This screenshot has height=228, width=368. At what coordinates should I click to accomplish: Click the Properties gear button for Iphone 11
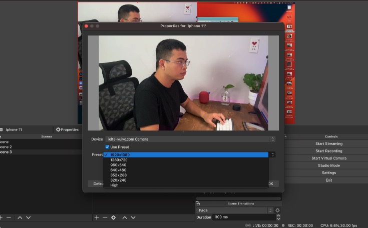tap(67, 129)
